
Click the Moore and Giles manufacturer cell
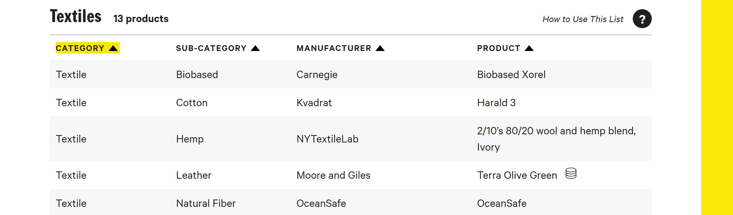coord(333,175)
